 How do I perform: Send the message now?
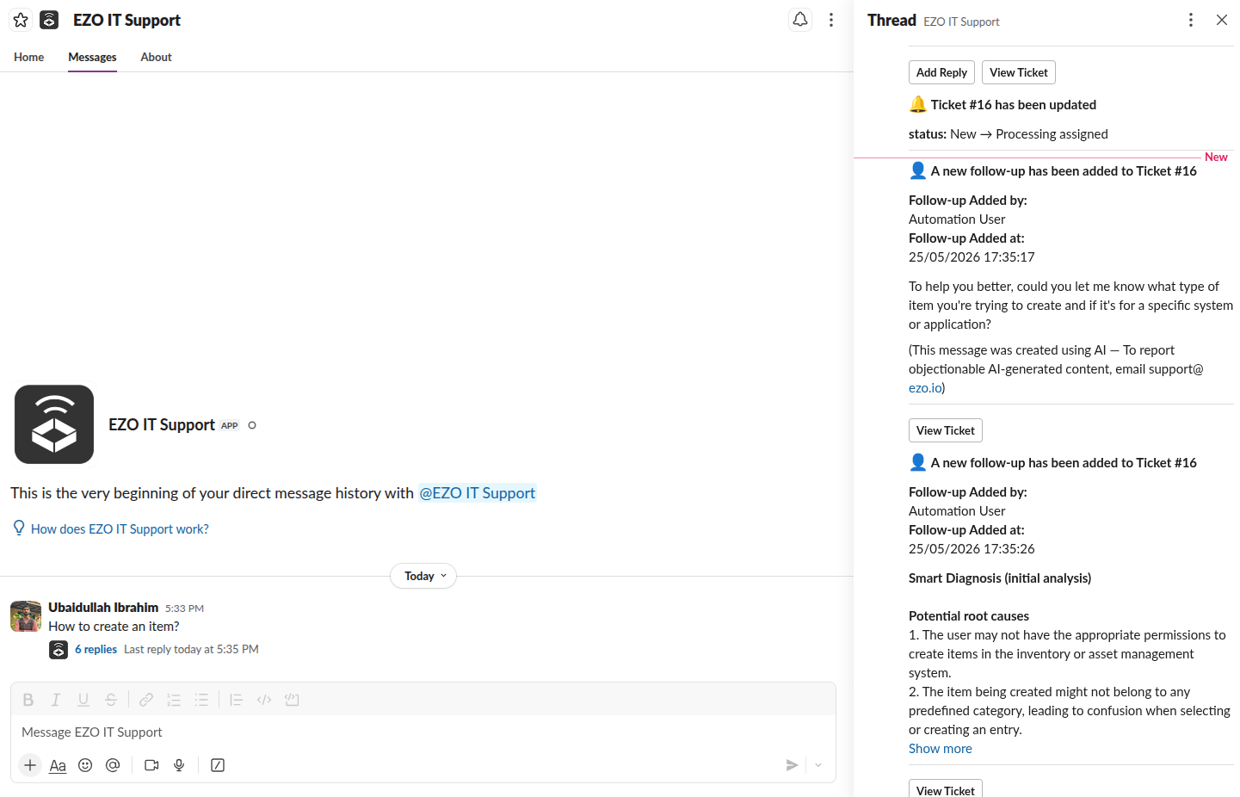coord(792,765)
